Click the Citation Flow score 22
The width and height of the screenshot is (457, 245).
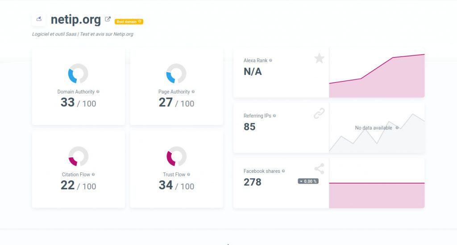coord(68,185)
